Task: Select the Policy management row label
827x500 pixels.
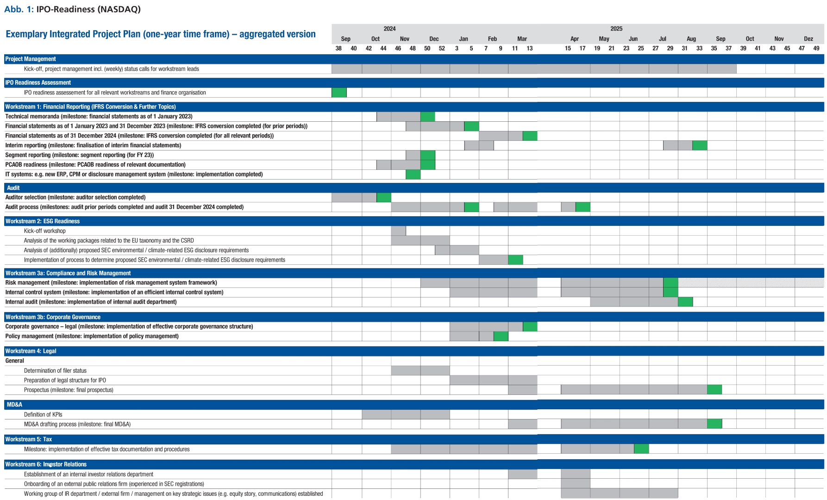Action: tap(92, 336)
